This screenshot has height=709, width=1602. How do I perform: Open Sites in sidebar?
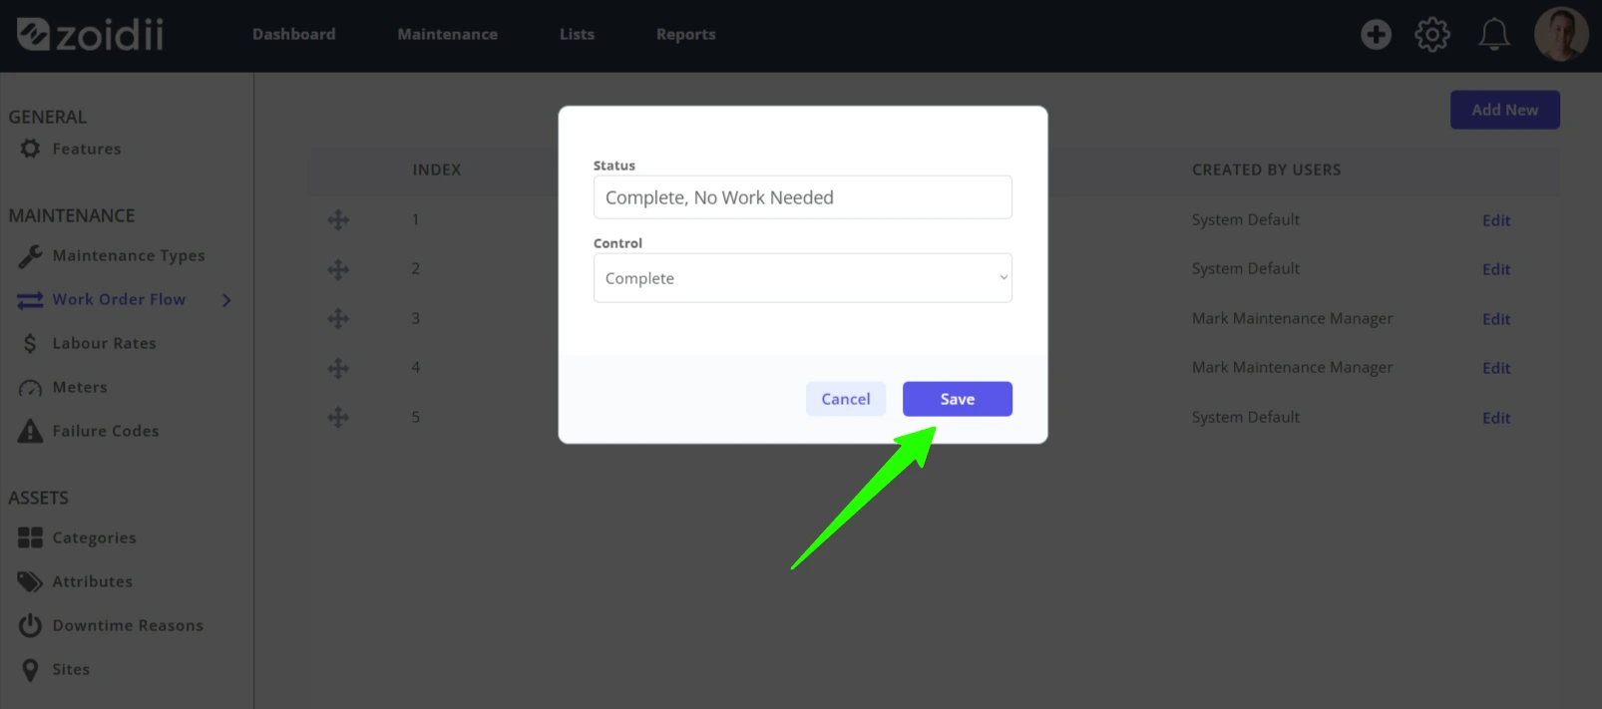pos(71,669)
